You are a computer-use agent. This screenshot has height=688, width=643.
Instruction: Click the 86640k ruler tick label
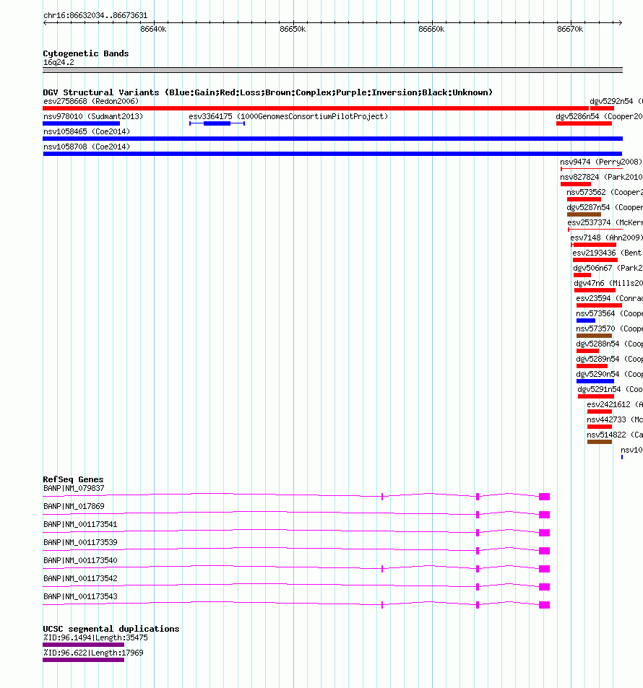[x=153, y=29]
